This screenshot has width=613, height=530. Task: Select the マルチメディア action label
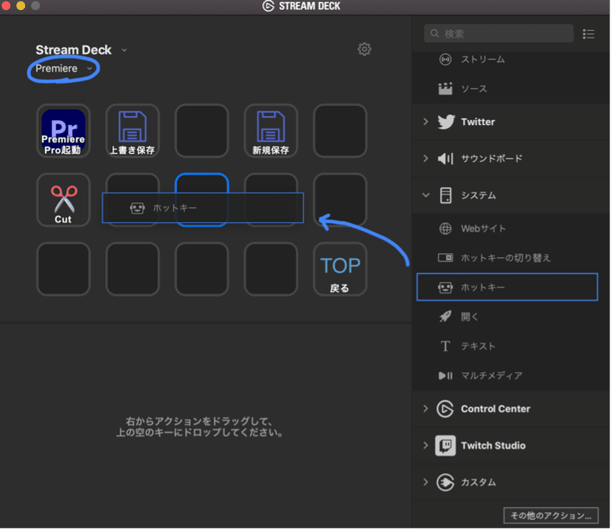point(492,376)
